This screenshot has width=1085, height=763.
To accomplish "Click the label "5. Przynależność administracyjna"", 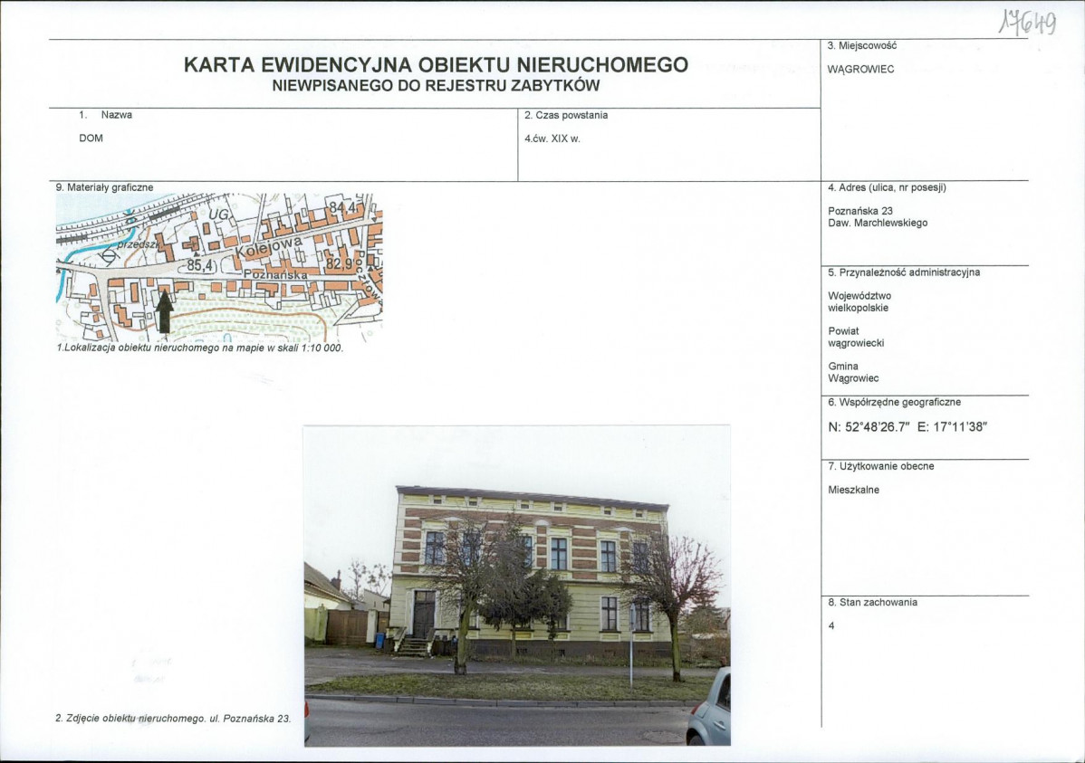I will point(904,272).
